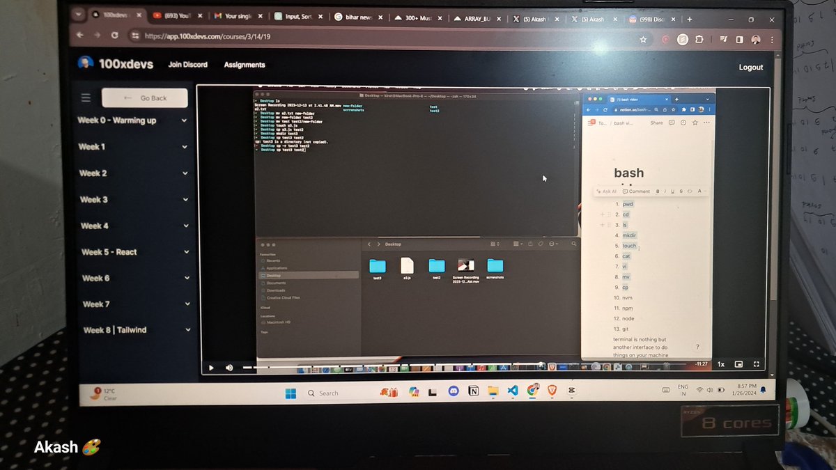The height and width of the screenshot is (470, 836).
Task: Switch to the 'bihar news' browser tab
Action: (357, 17)
